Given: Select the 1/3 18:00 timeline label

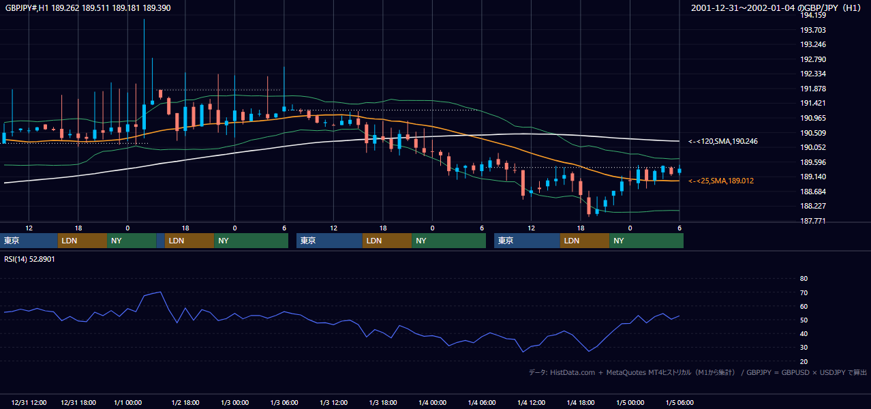Looking at the screenshot, I should pyautogui.click(x=383, y=402).
